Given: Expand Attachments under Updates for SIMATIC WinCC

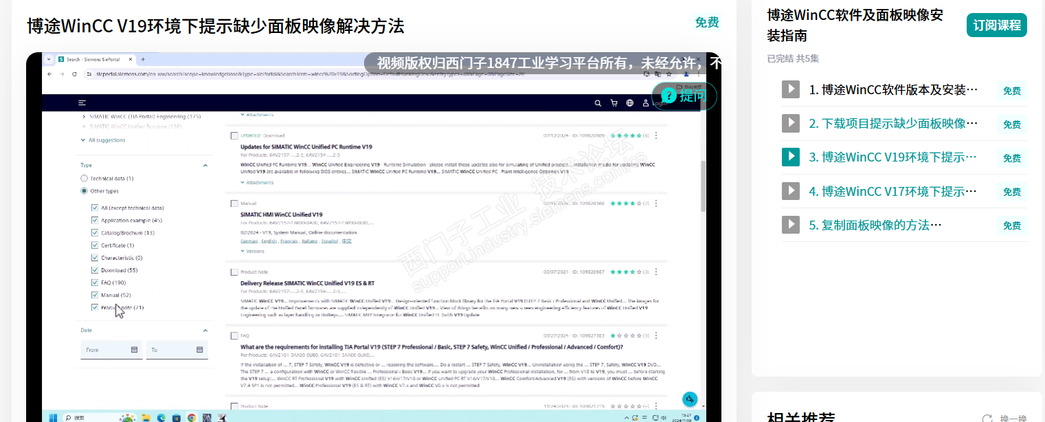Looking at the screenshot, I should click(257, 182).
